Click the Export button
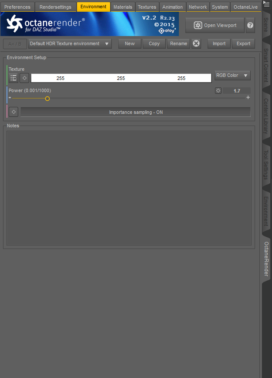The height and width of the screenshot is (378, 272). [x=244, y=43]
